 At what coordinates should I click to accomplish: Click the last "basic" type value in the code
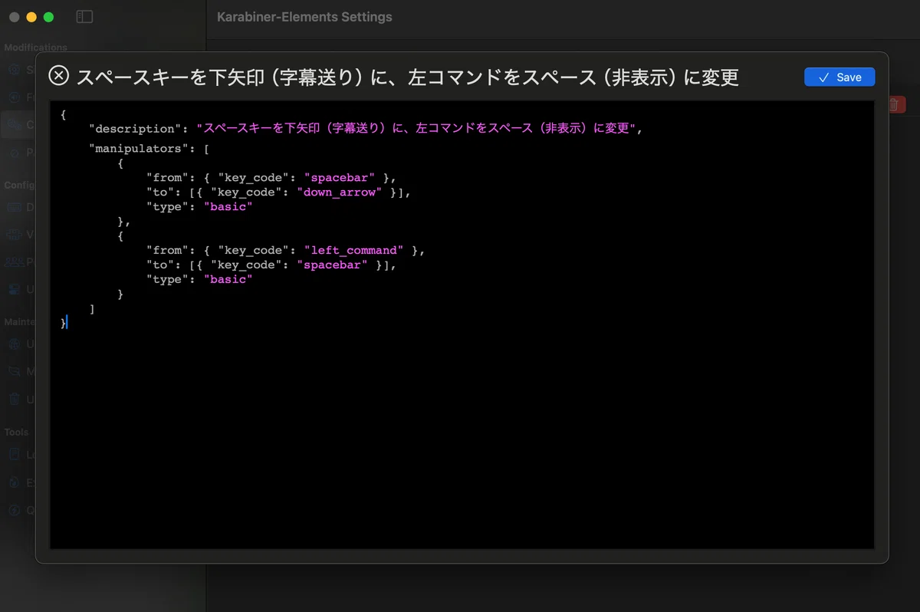228,279
